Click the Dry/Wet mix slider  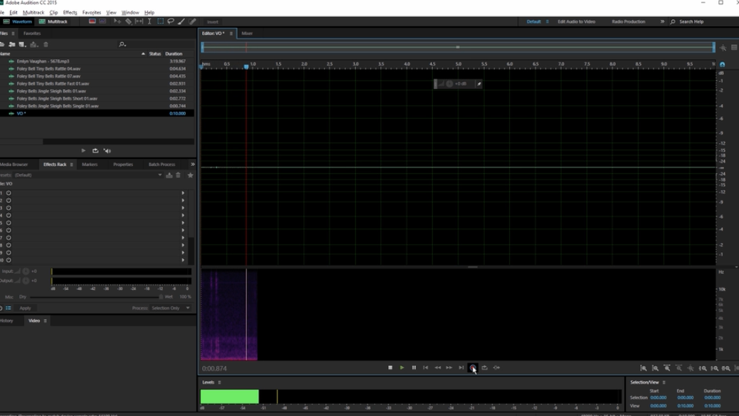point(93,297)
